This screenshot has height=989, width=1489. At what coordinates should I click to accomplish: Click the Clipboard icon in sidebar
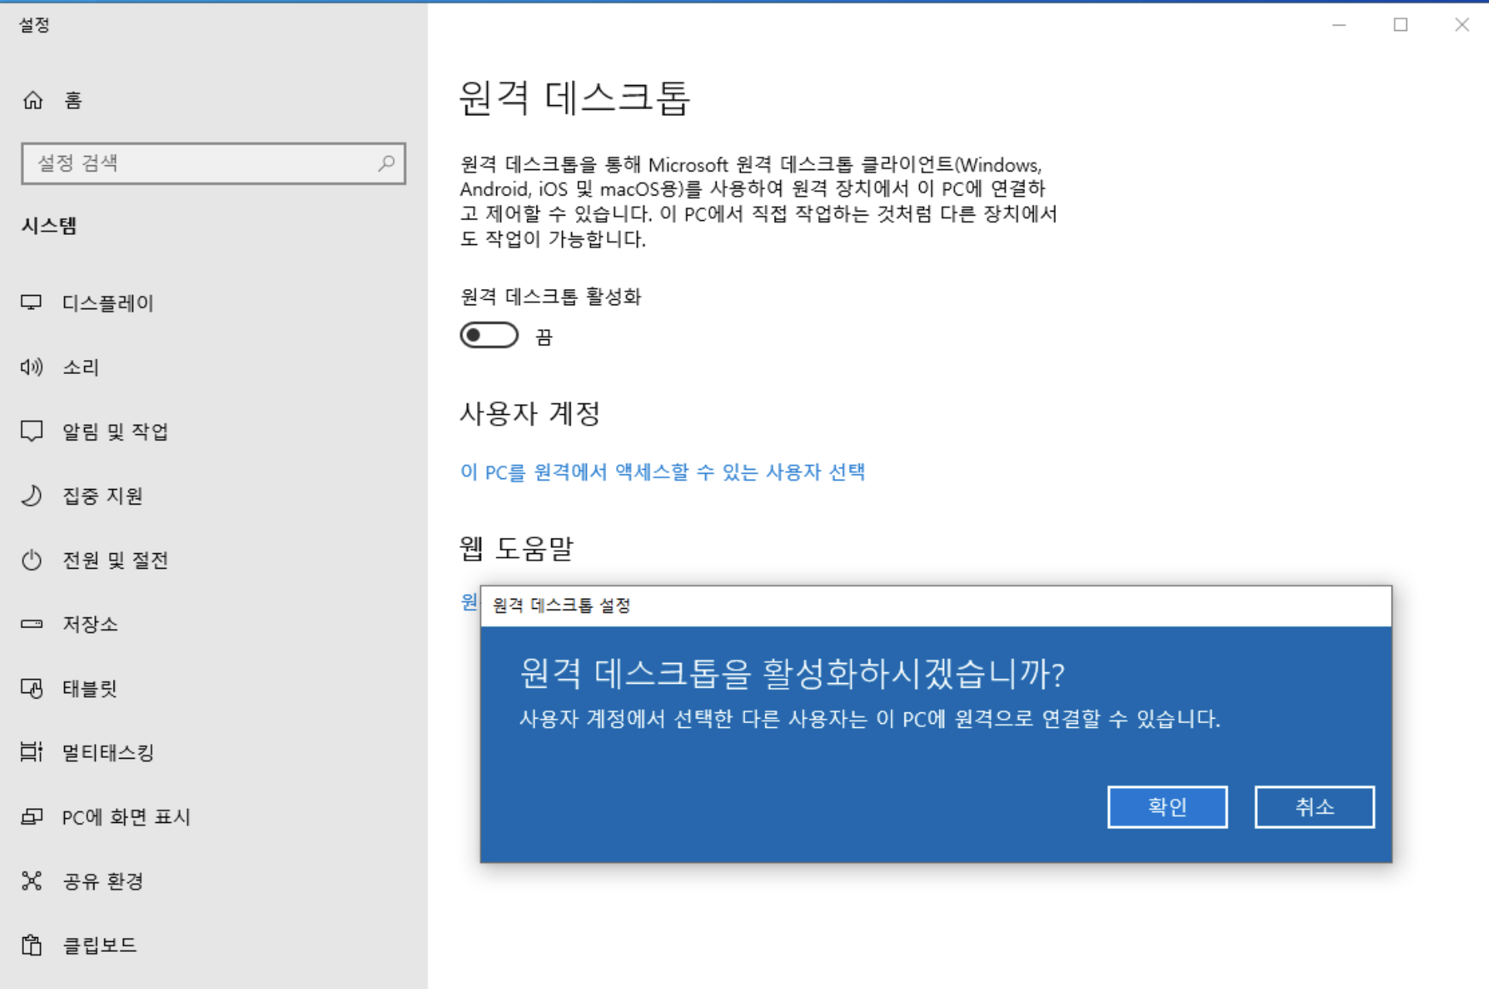tap(32, 945)
